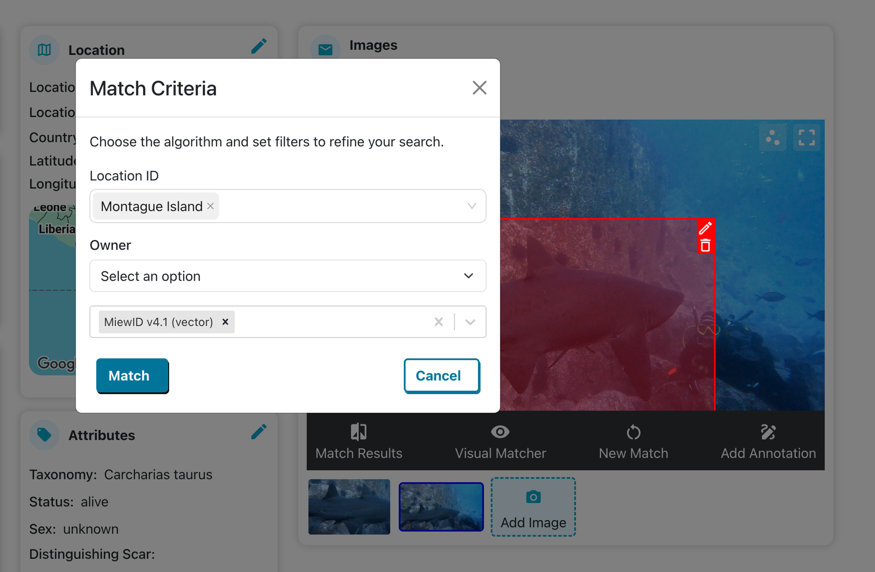The image size is (875, 572).
Task: Expand the algorithm dropdown chevron
Action: [x=470, y=322]
